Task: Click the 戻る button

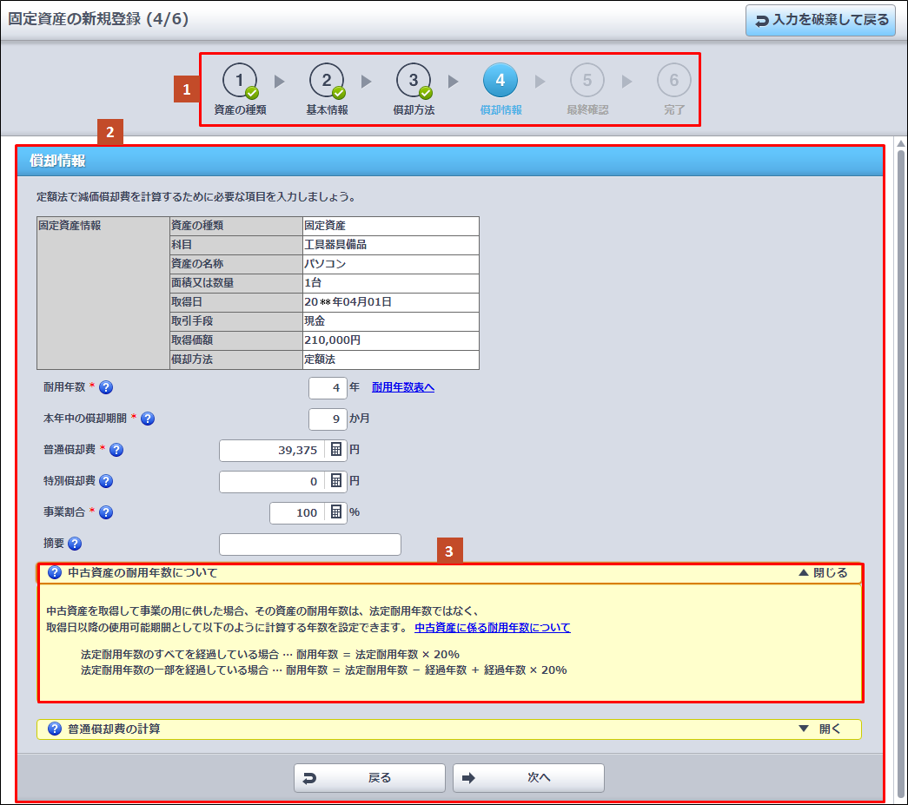Action: (x=369, y=778)
